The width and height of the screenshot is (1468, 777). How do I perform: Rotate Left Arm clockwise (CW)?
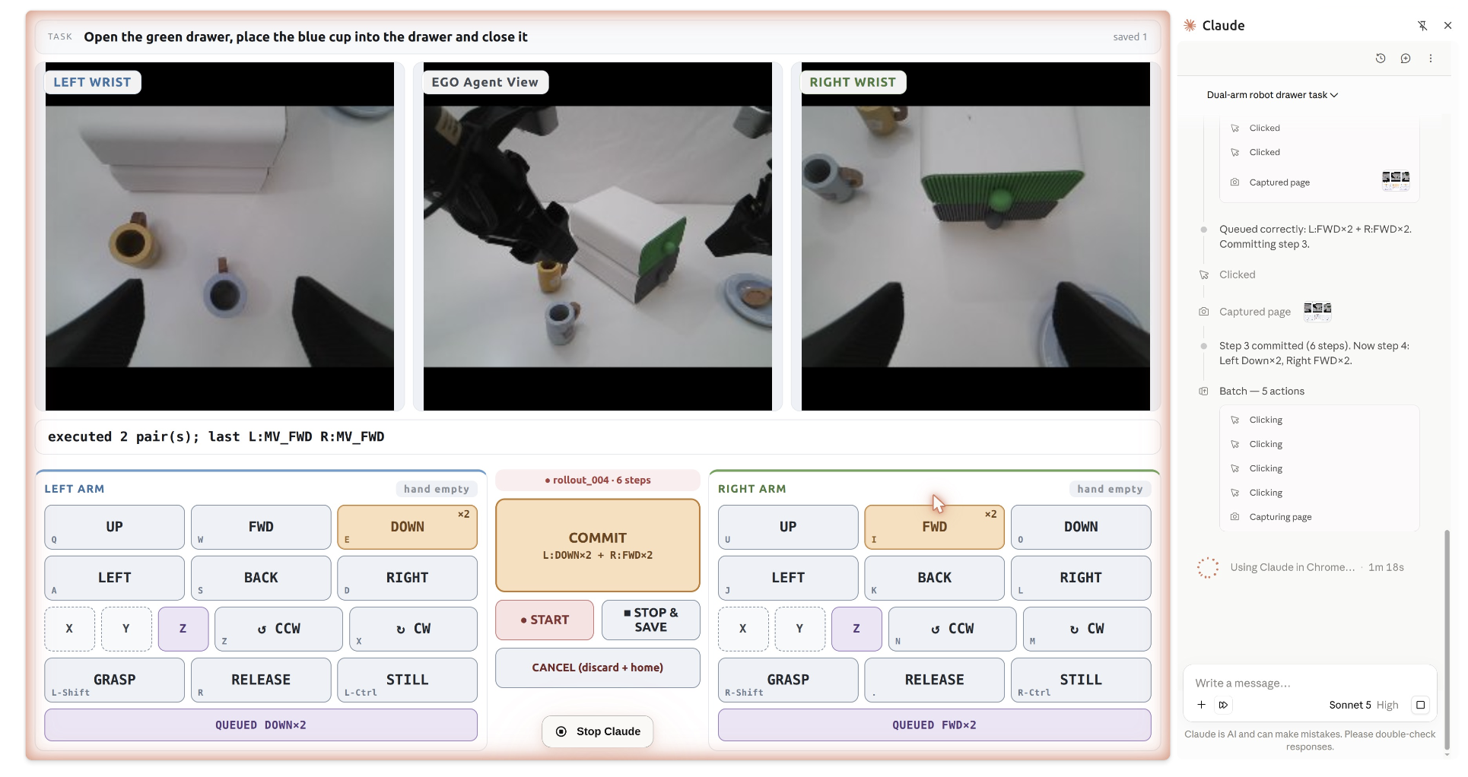(x=413, y=629)
